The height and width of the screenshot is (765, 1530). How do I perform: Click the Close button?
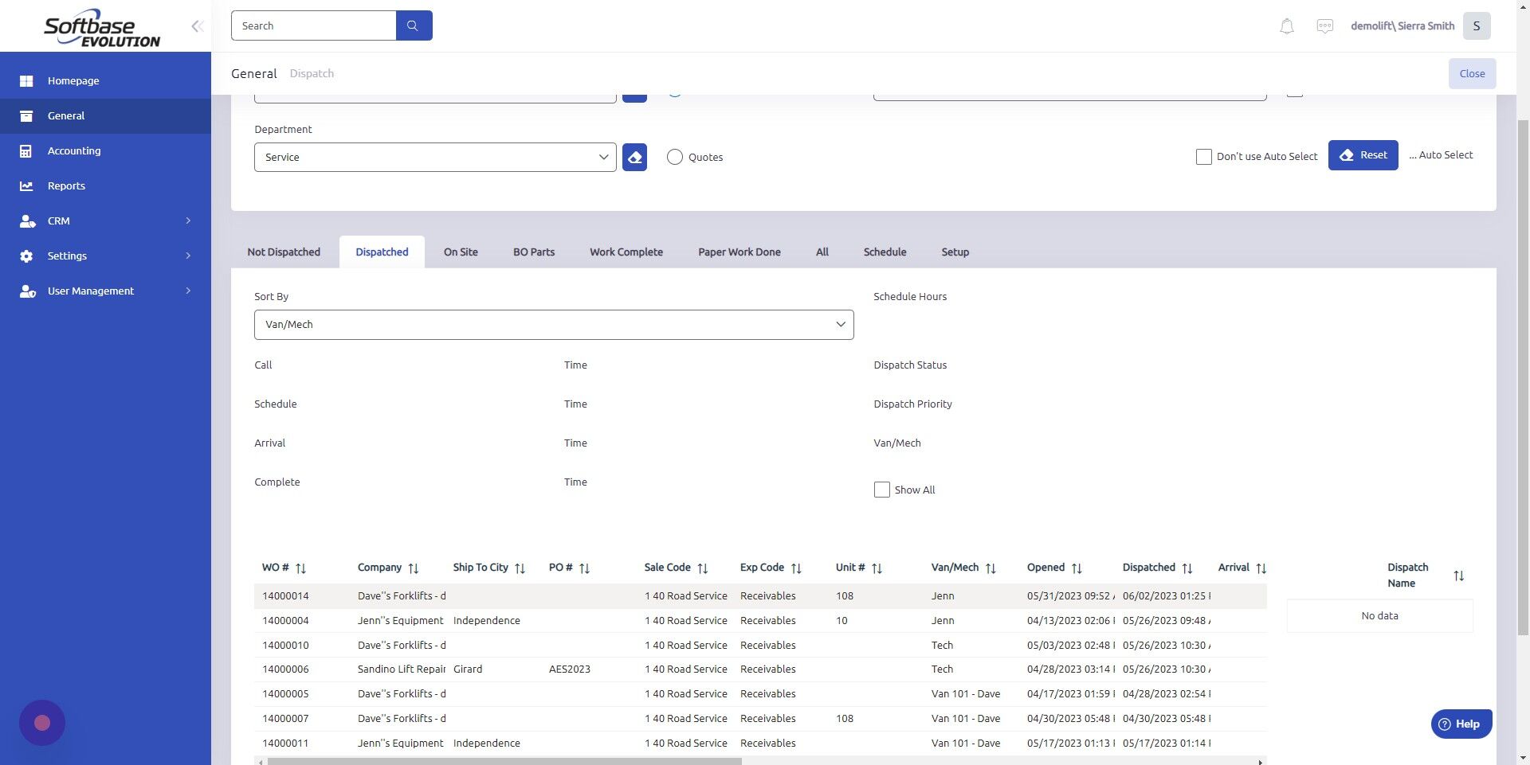click(1472, 73)
